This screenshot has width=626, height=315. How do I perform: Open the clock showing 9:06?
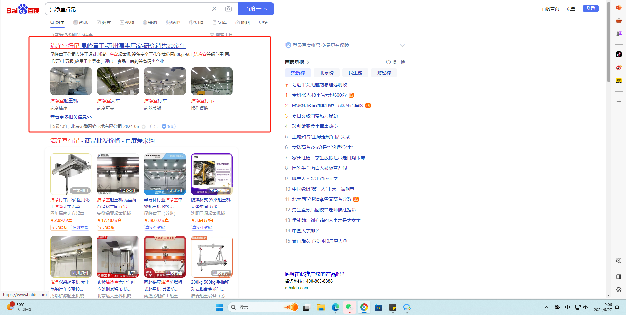603,307
